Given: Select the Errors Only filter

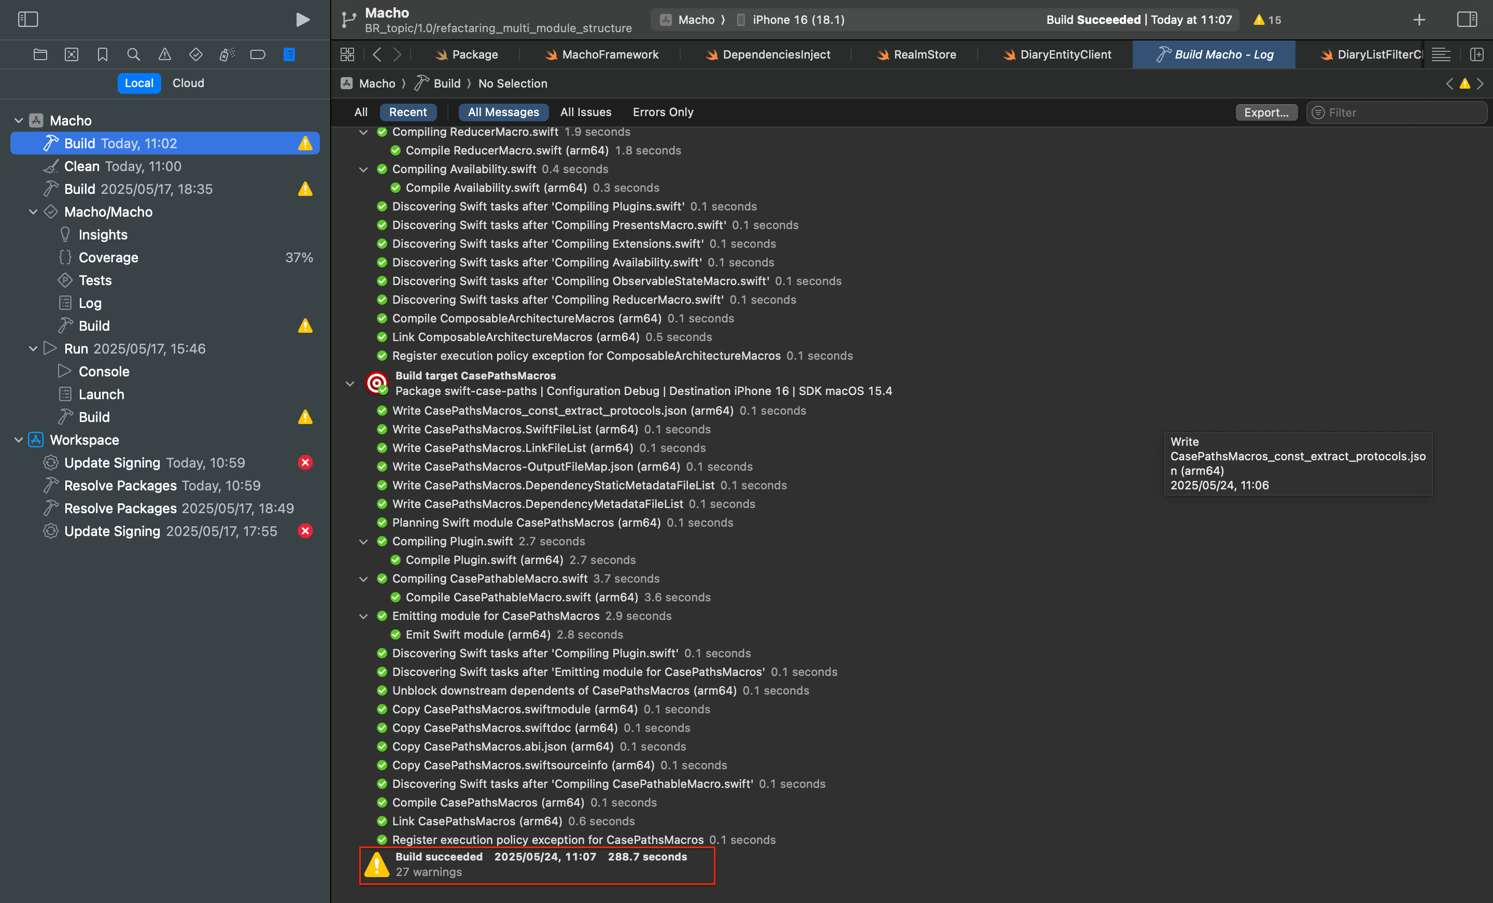Looking at the screenshot, I should (663, 112).
